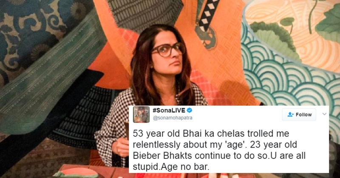Follow the #SonaLIVE account
The image size is (340, 178).
pyautogui.click(x=299, y=114)
